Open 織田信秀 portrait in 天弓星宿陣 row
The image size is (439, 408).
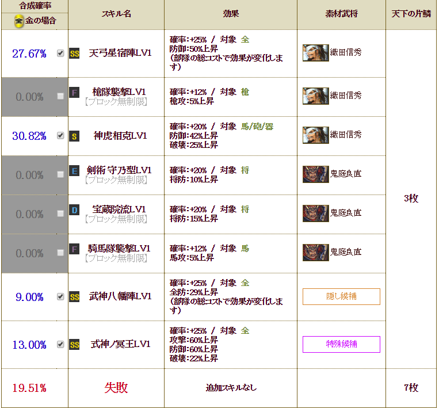coord(315,52)
